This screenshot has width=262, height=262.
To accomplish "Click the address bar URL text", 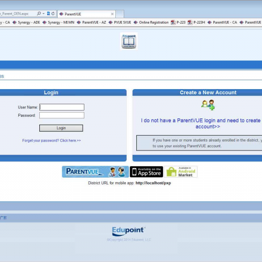I will 14,14.
